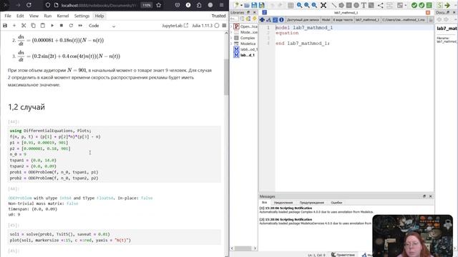Fit diagram to view in OMEdit

[323, 5]
